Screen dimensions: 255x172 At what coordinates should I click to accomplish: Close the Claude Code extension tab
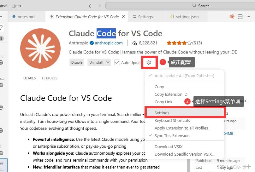[x=123, y=17]
